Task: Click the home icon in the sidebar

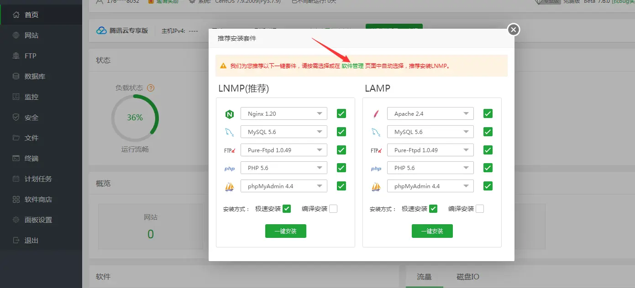Action: point(16,15)
